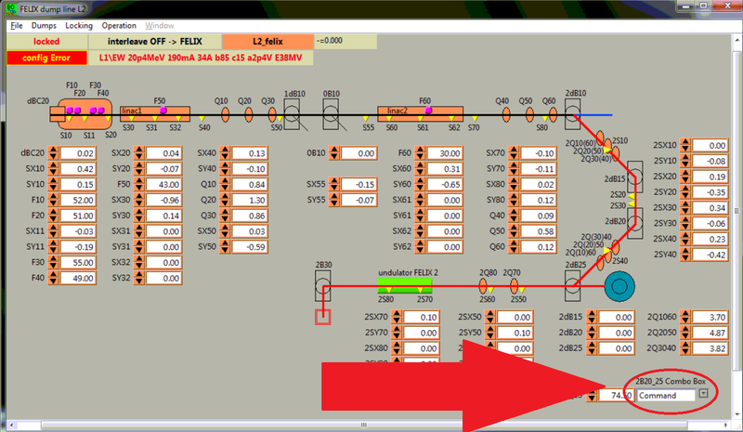743x432 pixels.
Task: Click the Q10 quadrupole ellipse on beamline
Action: pyautogui.click(x=222, y=114)
